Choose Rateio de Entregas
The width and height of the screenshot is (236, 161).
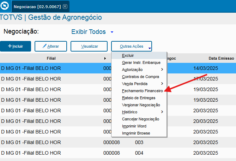tap(139, 98)
